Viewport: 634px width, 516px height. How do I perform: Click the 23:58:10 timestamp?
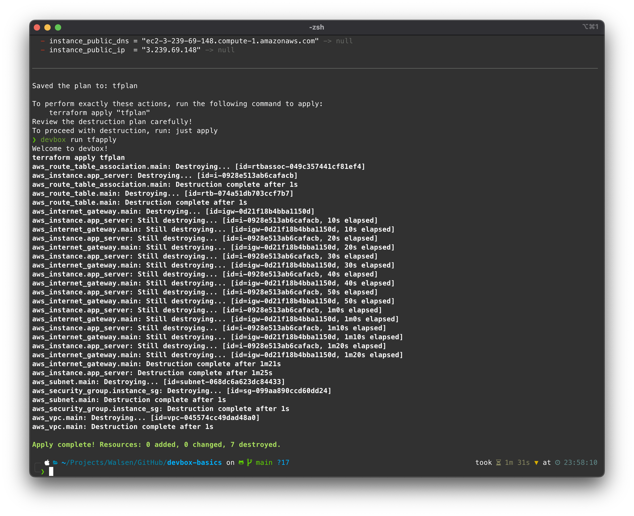click(x=580, y=462)
